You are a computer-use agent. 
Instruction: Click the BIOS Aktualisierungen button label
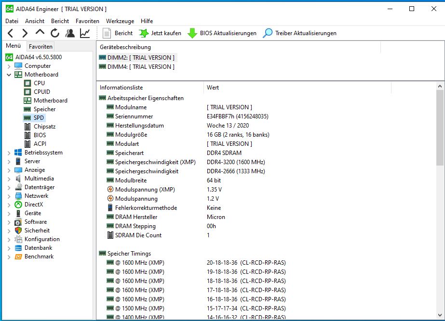(228, 33)
